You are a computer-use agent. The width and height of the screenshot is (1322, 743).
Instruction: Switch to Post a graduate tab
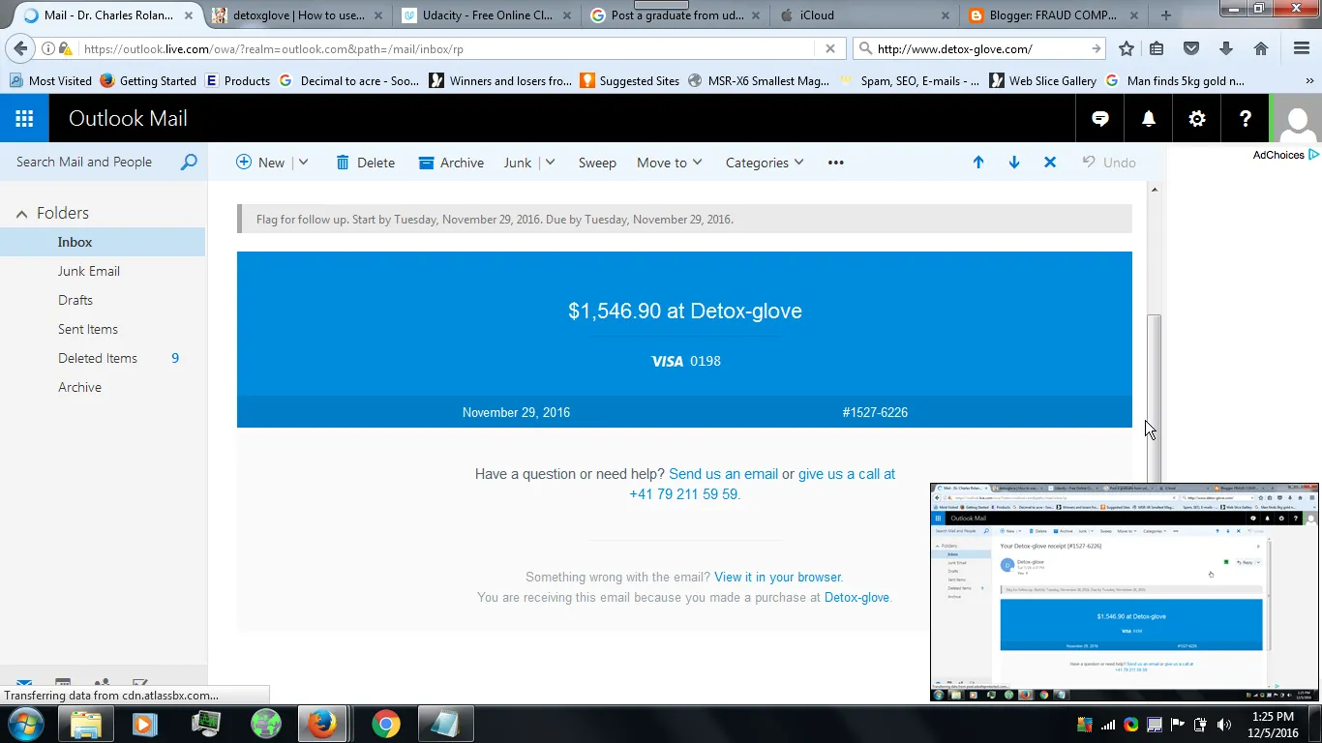click(674, 15)
